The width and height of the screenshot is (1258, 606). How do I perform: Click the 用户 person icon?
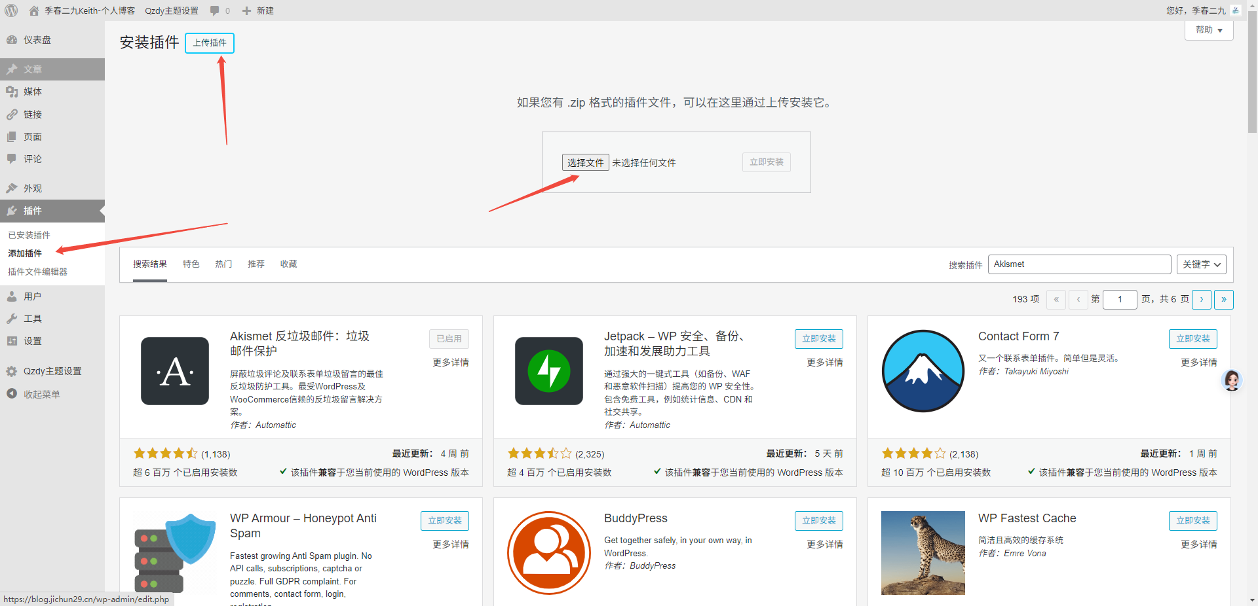tap(12, 296)
